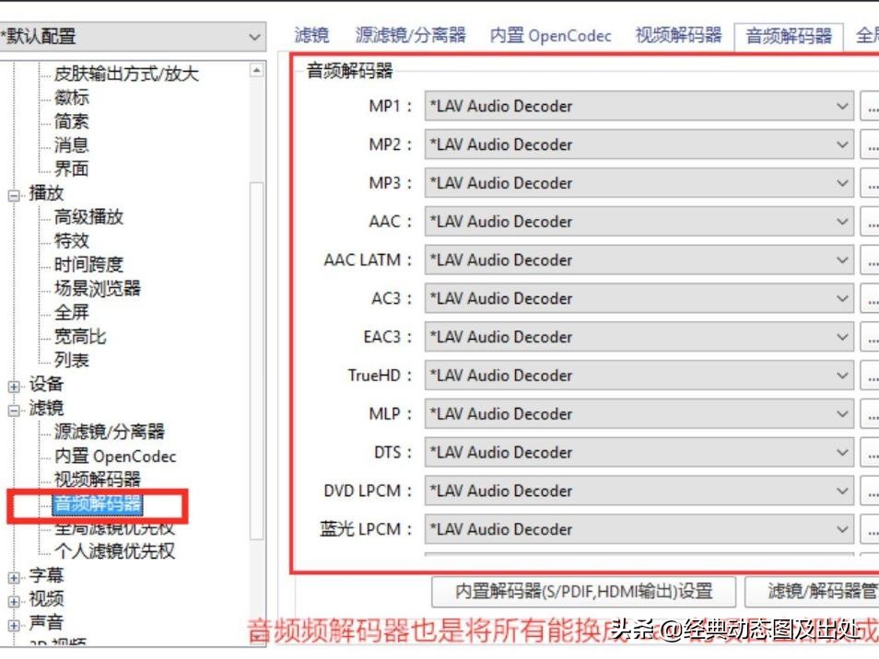Open the MP1 decoder dropdown
The height and width of the screenshot is (659, 879).
tap(639, 107)
